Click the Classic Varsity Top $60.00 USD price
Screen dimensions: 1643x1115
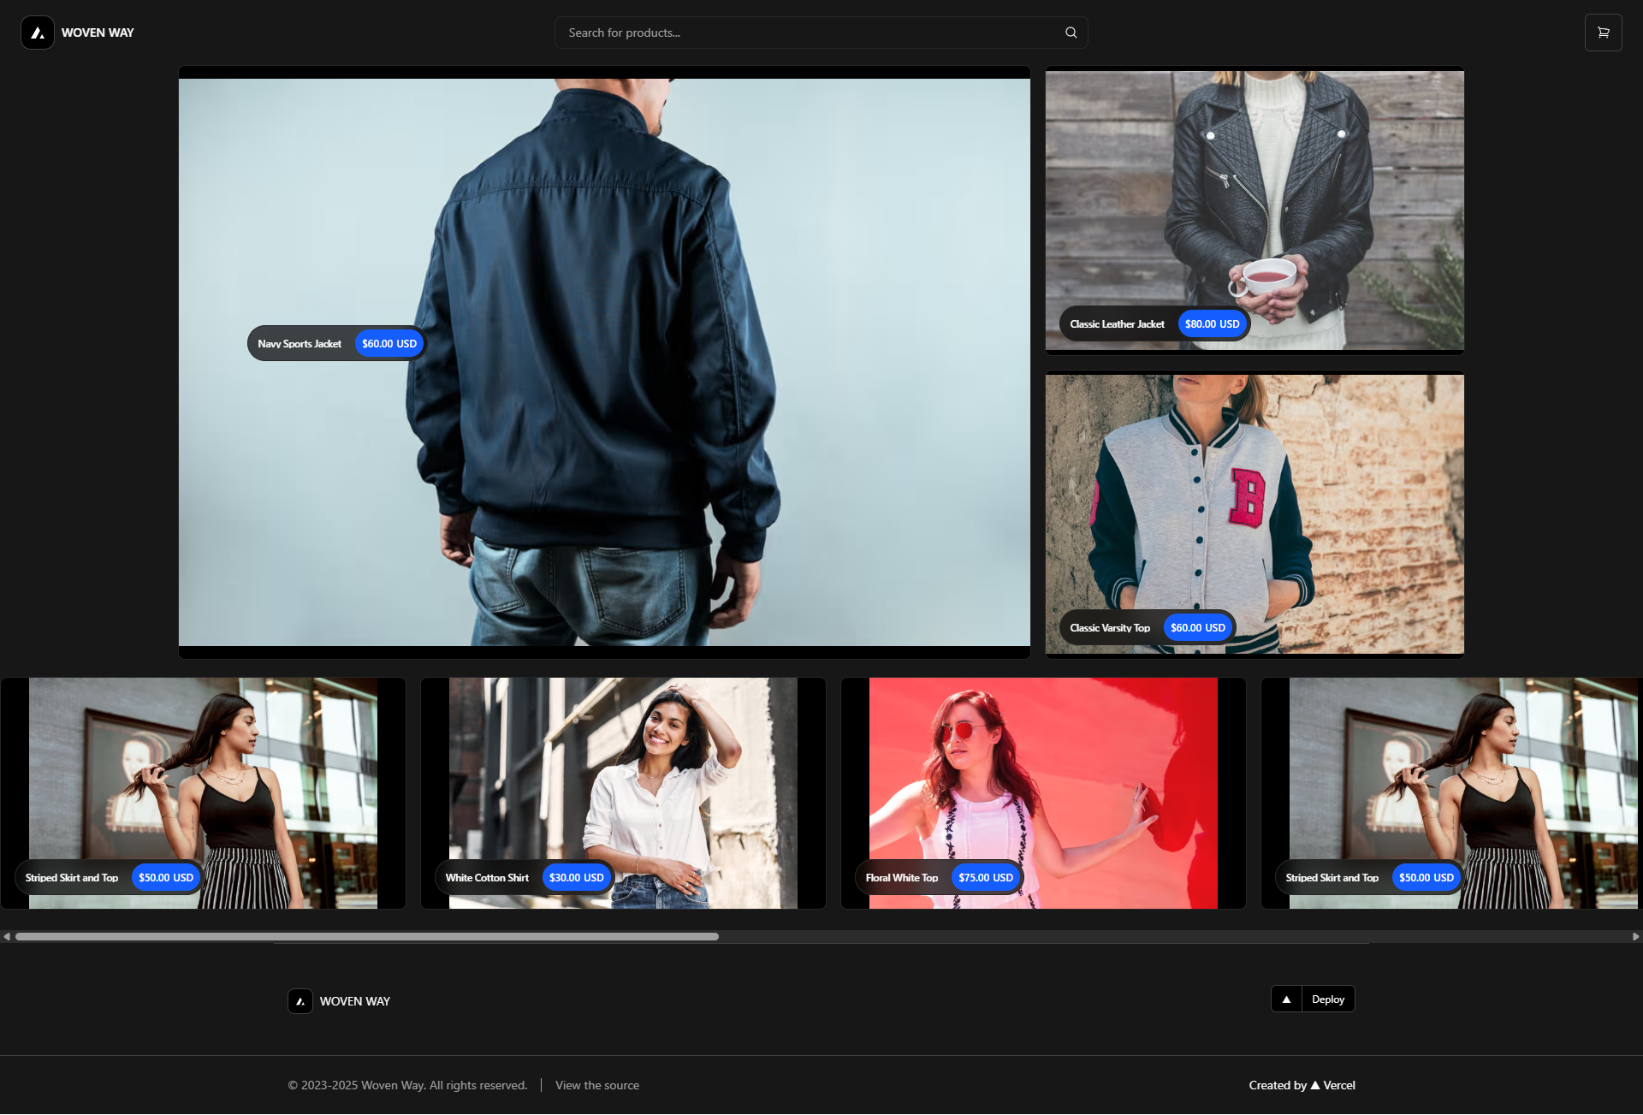[x=1197, y=628]
